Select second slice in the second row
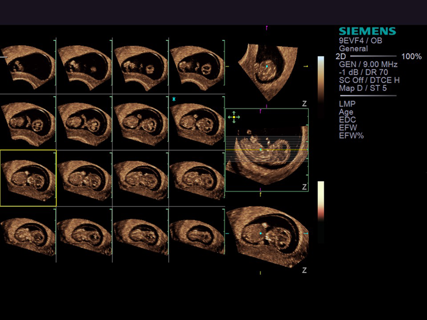The image size is (427, 320). click(x=84, y=123)
